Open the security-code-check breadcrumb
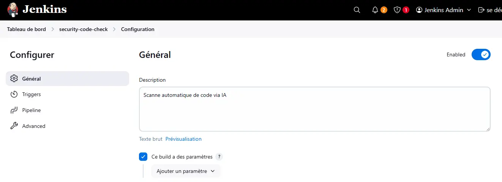502x182 pixels. pos(84,29)
